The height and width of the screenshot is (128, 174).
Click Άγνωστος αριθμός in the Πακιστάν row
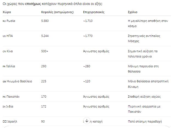coord(96,97)
